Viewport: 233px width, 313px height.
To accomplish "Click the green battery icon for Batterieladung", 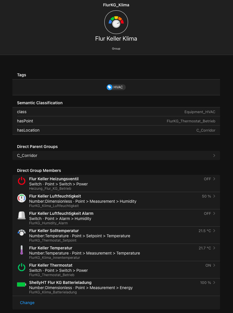I will tap(22, 284).
